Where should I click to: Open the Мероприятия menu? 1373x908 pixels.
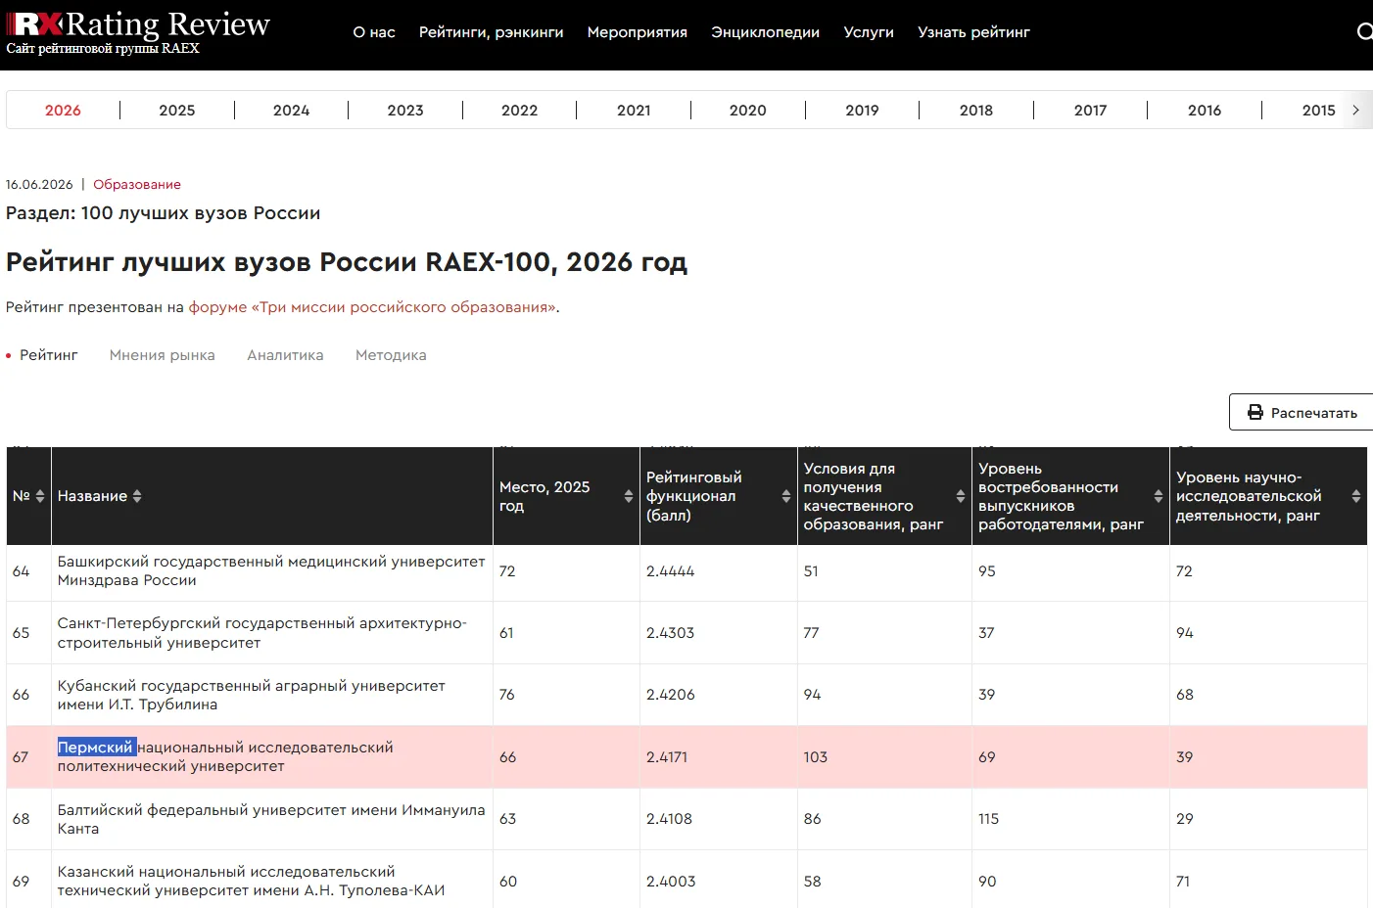(x=638, y=32)
